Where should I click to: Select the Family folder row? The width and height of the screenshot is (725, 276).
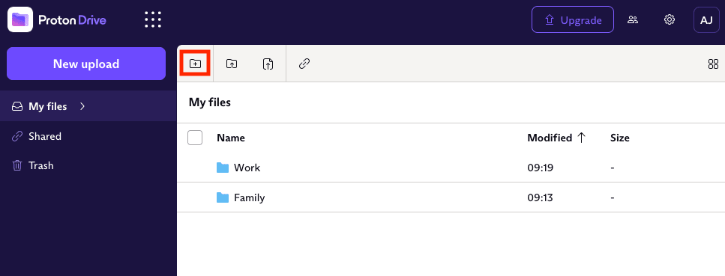(x=451, y=197)
